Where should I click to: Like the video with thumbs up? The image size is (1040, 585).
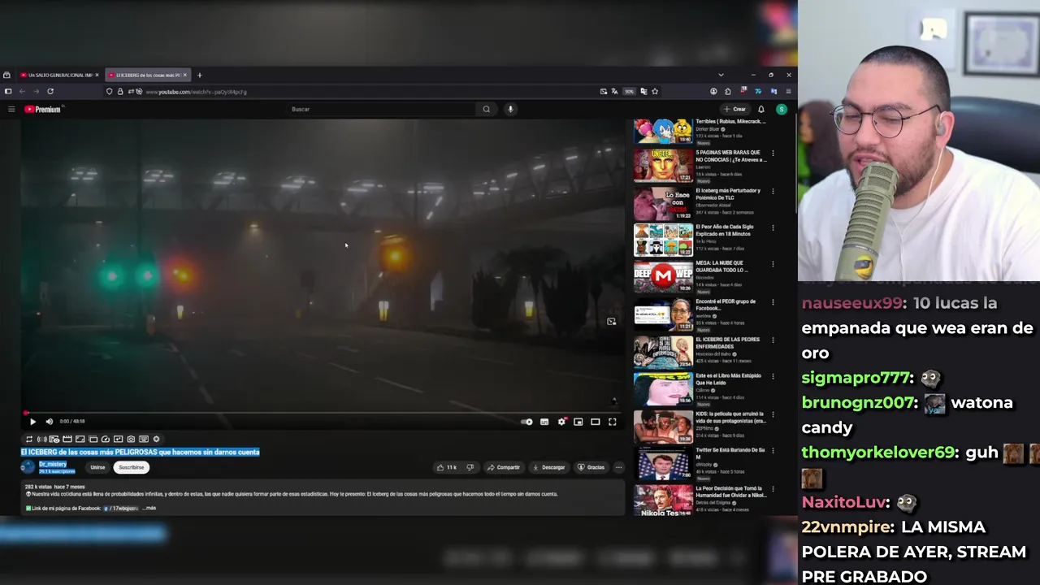point(447,467)
